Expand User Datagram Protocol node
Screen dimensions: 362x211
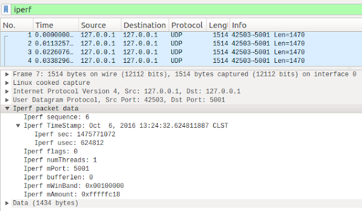pos(7,100)
